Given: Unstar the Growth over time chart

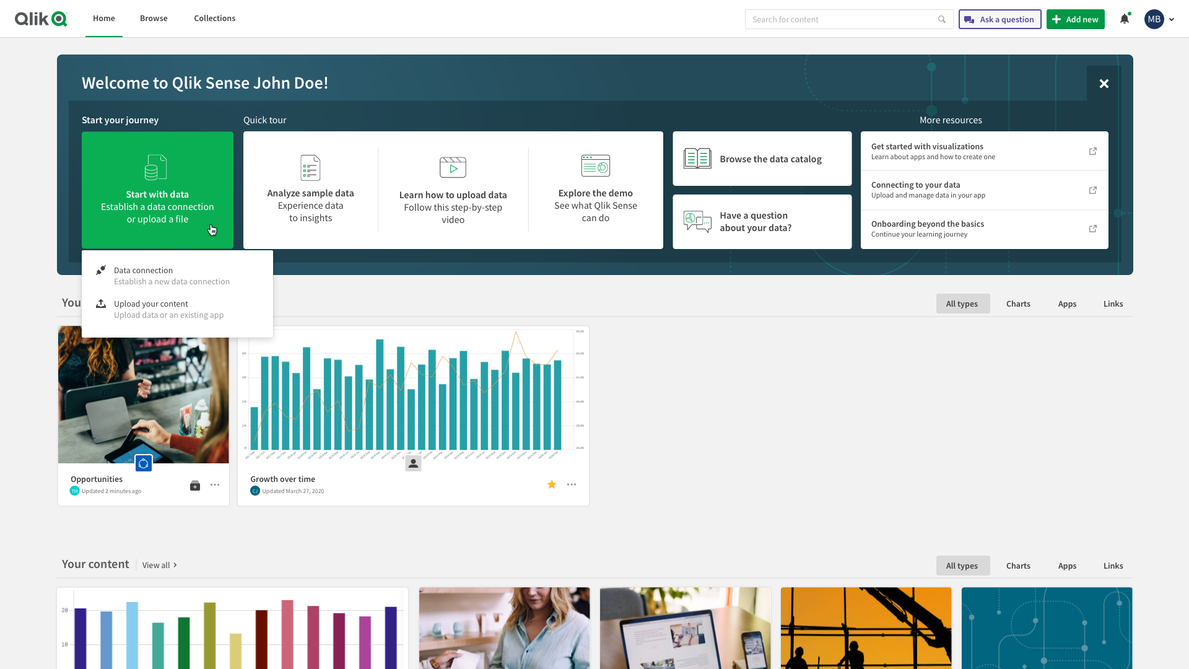Looking at the screenshot, I should click(x=551, y=484).
